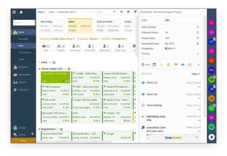This screenshot has width=227, height=156.
Task: Click the pop-out window icon
Action: 135,12
